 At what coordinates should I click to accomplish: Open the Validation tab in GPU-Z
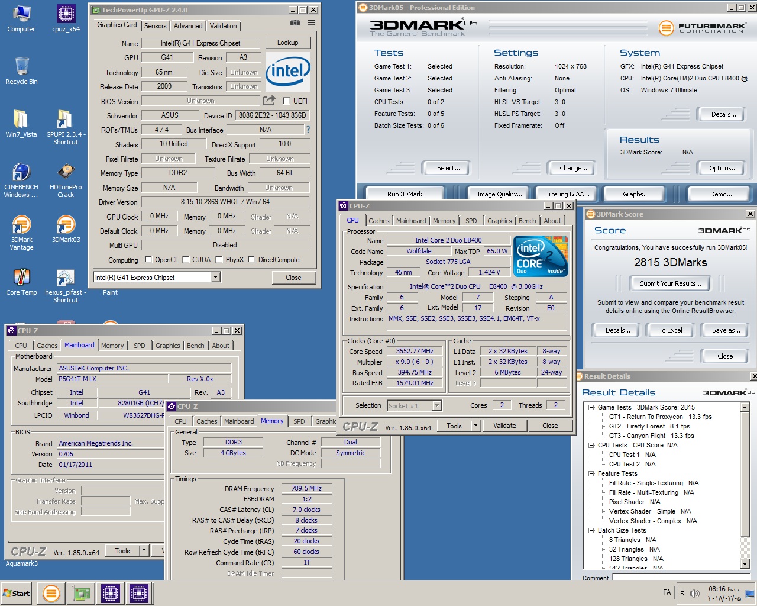pos(224,26)
